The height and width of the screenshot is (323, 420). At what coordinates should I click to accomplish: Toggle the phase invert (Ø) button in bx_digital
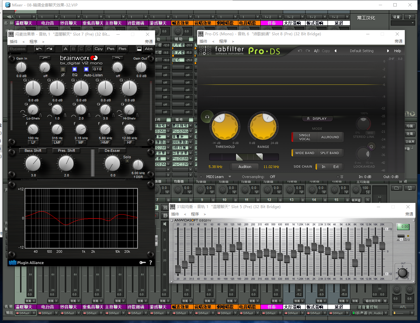(x=63, y=69)
